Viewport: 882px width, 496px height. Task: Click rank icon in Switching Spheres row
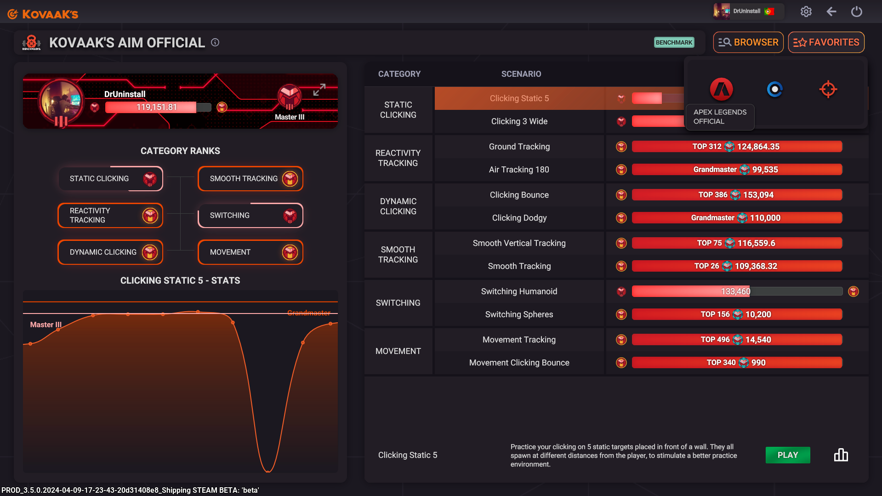[621, 314]
